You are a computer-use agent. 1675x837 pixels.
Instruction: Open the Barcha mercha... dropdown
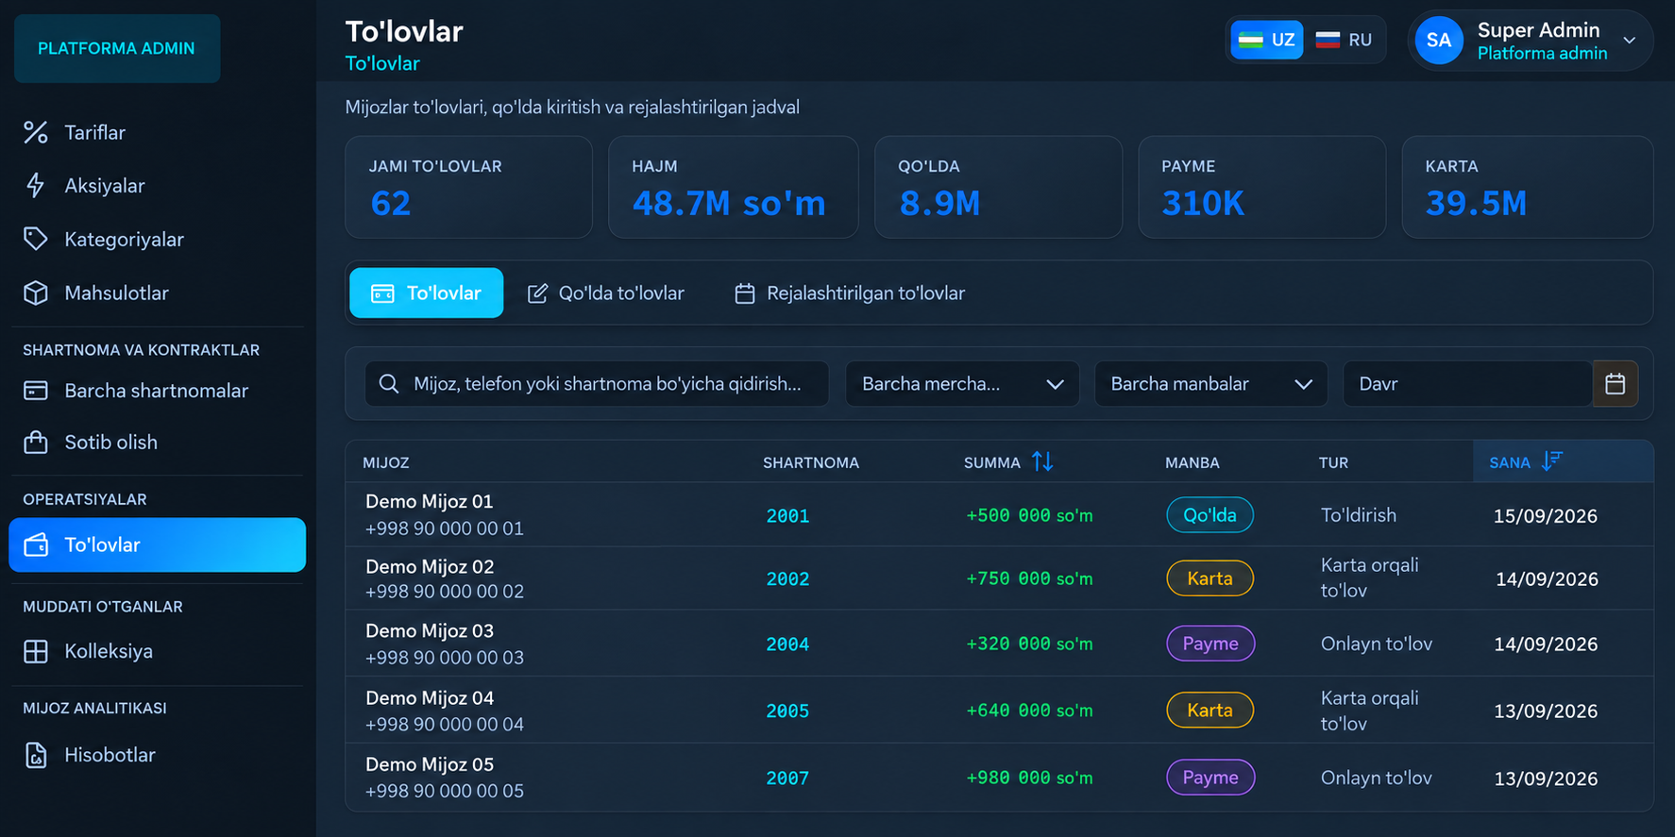click(962, 384)
